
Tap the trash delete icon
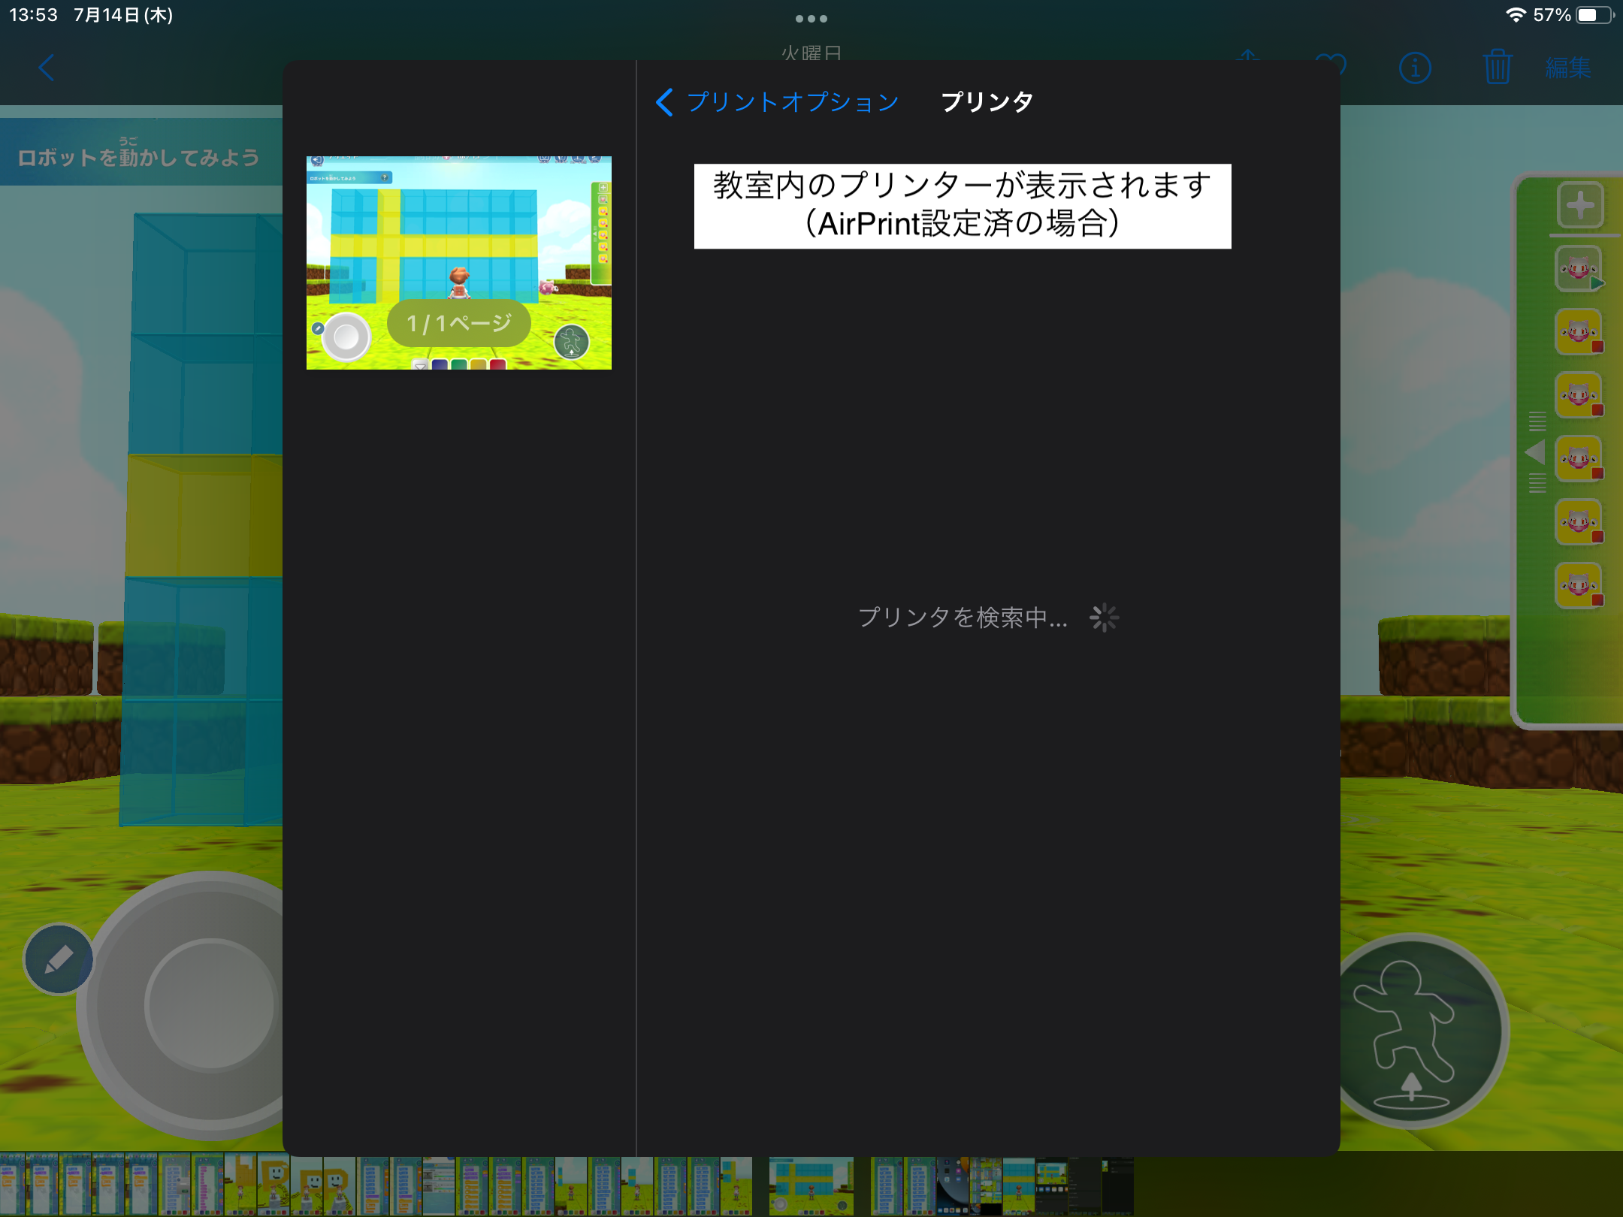[x=1497, y=68]
